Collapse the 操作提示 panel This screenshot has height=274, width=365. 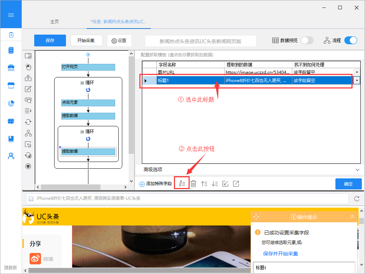tap(353, 217)
